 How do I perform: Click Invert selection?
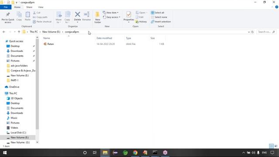tap(161, 21)
